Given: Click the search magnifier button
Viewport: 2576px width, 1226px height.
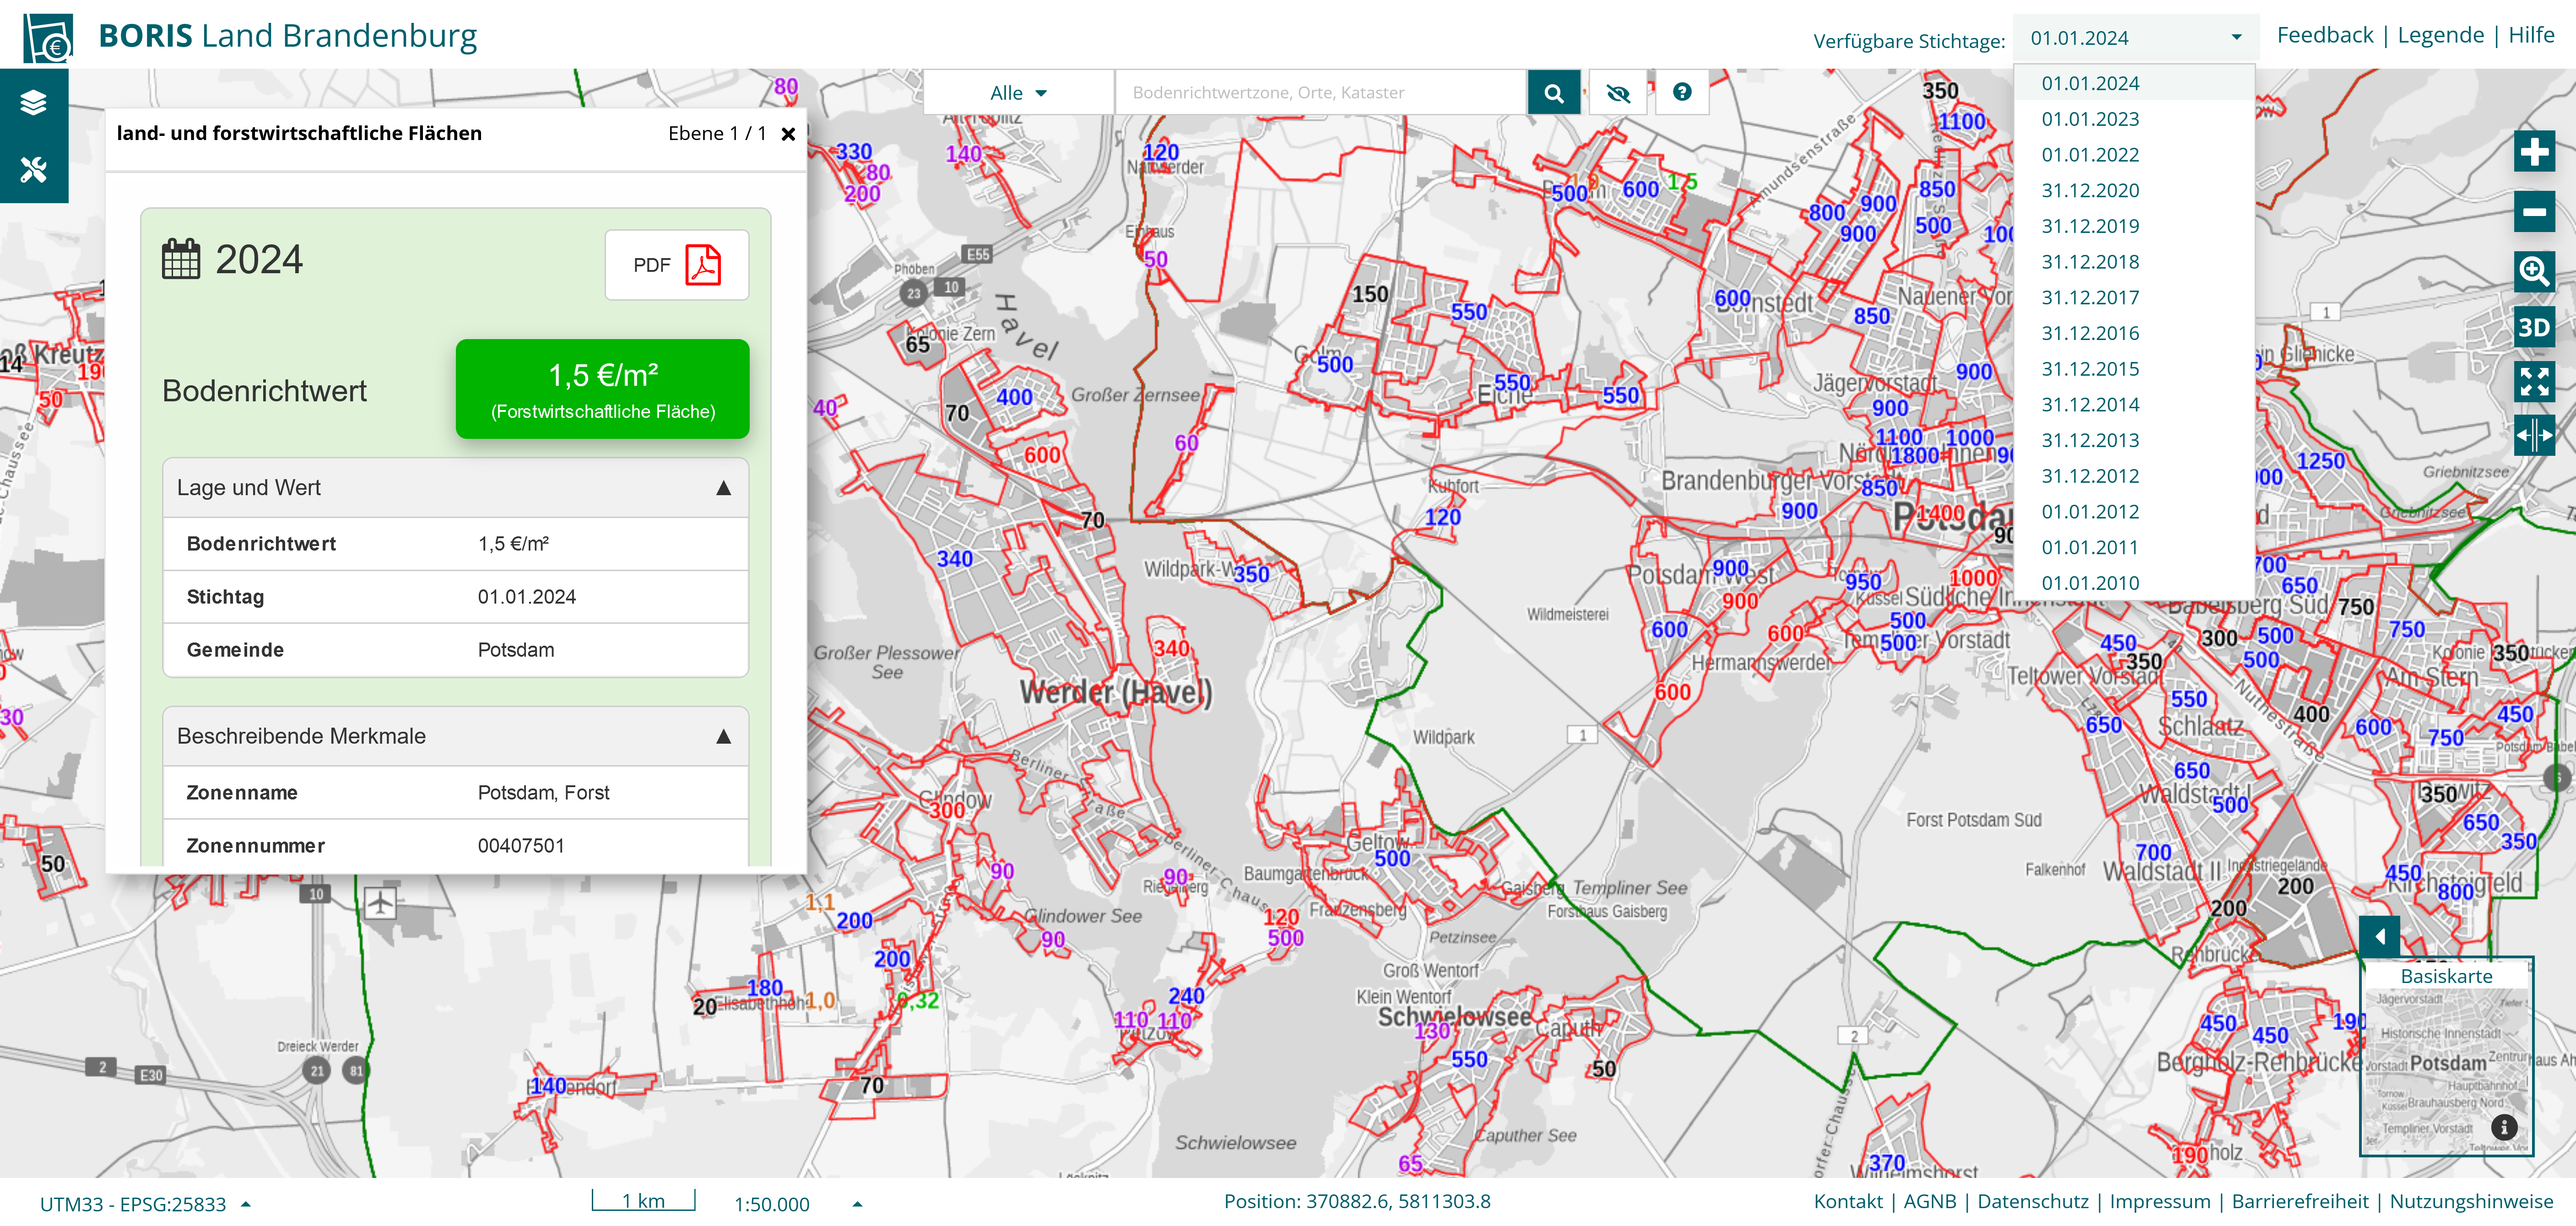Looking at the screenshot, I should click(x=1553, y=93).
